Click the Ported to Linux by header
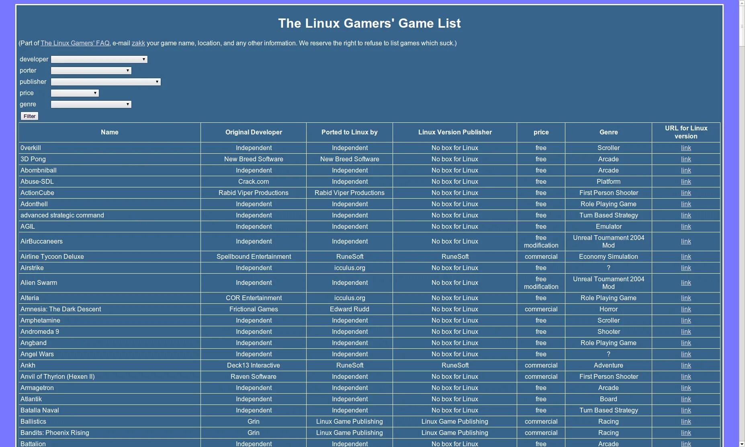 coord(350,132)
